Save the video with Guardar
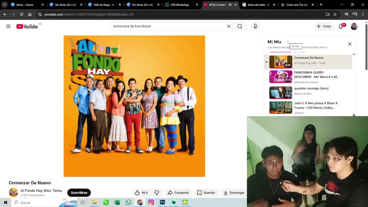 [x=206, y=193]
